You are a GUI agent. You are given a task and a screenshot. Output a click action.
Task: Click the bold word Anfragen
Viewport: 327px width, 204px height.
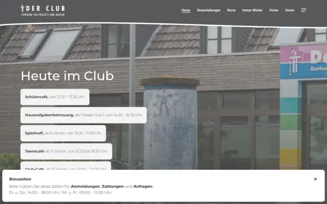click(143, 186)
